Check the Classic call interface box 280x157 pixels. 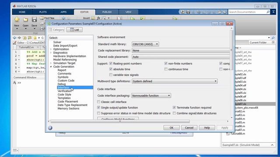tap(98, 102)
